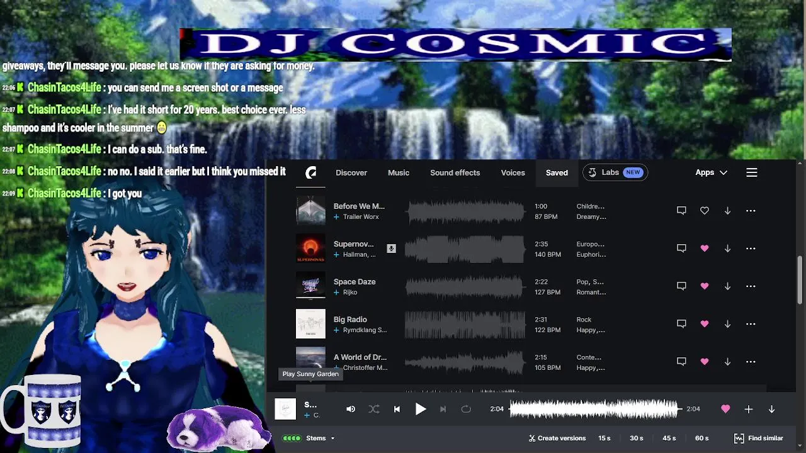Click the Epidemic Sound logo icon
Image resolution: width=806 pixels, height=453 pixels.
[x=310, y=173]
